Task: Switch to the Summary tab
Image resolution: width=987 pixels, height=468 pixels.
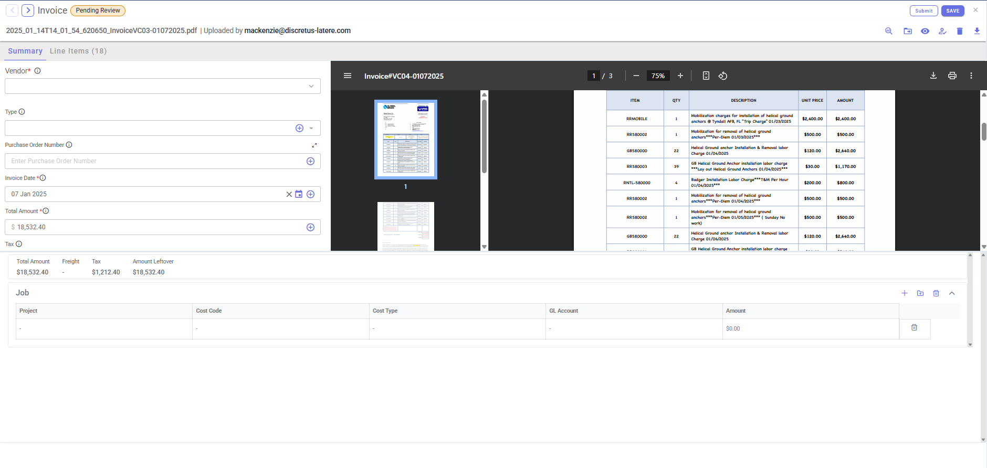Action: [x=25, y=51]
